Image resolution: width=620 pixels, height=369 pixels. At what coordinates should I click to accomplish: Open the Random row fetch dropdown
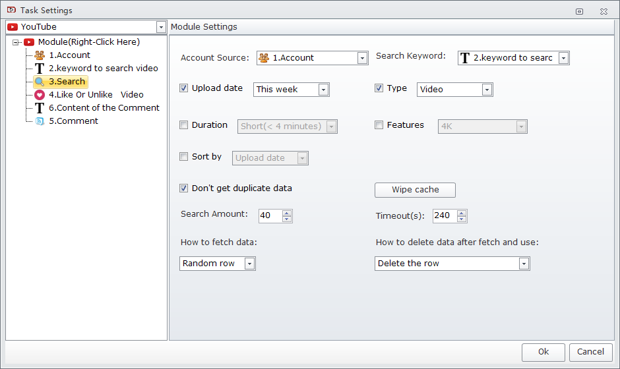[x=249, y=264]
